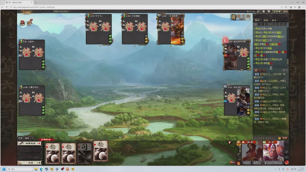The width and height of the screenshot is (306, 172).
Task: Click the left small round chat panel button
Action: tap(284, 70)
